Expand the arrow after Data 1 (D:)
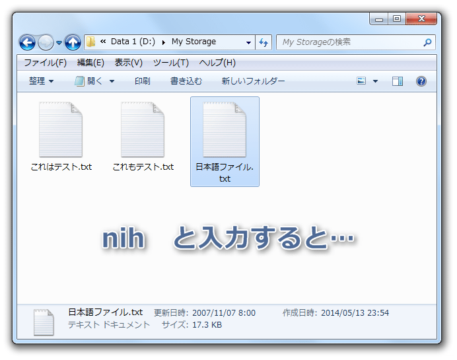Viewport: 457px width, 360px height. 164,42
